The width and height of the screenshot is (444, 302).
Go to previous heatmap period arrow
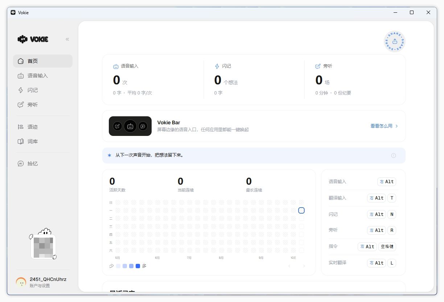pos(289,266)
